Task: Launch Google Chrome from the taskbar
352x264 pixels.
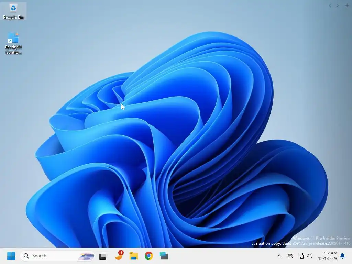Action: coord(148,256)
